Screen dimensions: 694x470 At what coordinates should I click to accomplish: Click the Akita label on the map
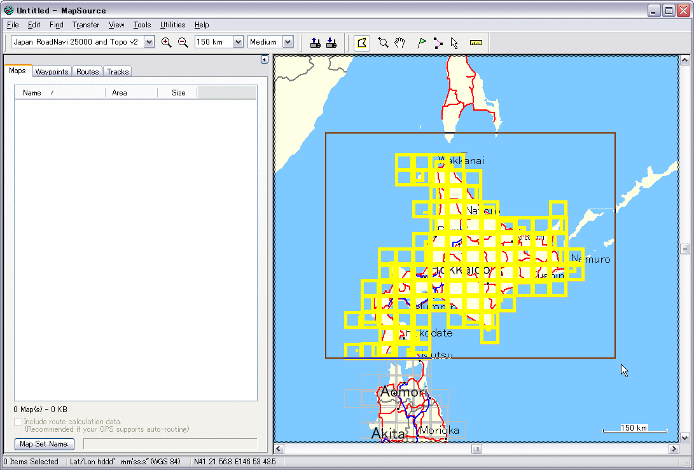coord(388,434)
